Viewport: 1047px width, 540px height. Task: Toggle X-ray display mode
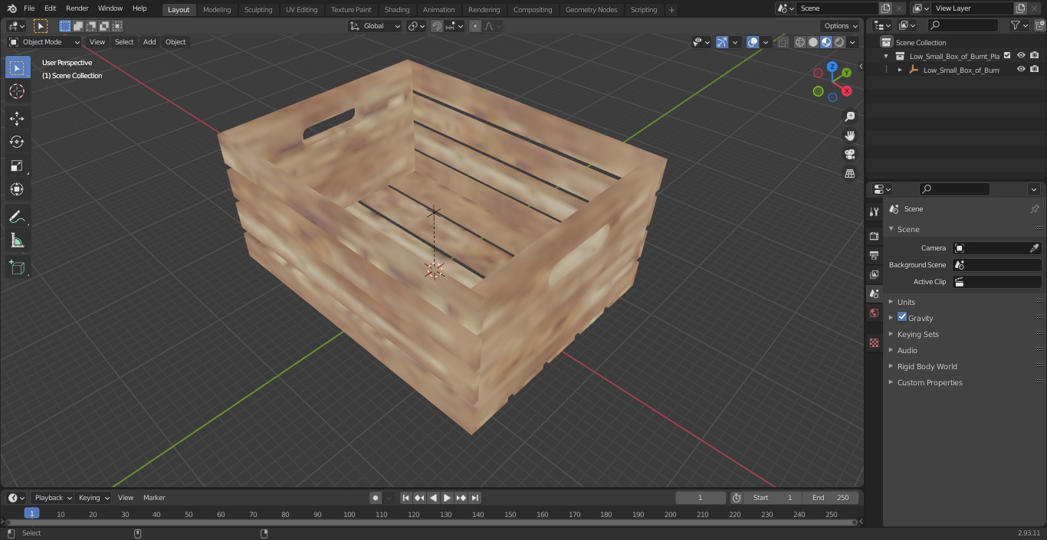tap(783, 42)
